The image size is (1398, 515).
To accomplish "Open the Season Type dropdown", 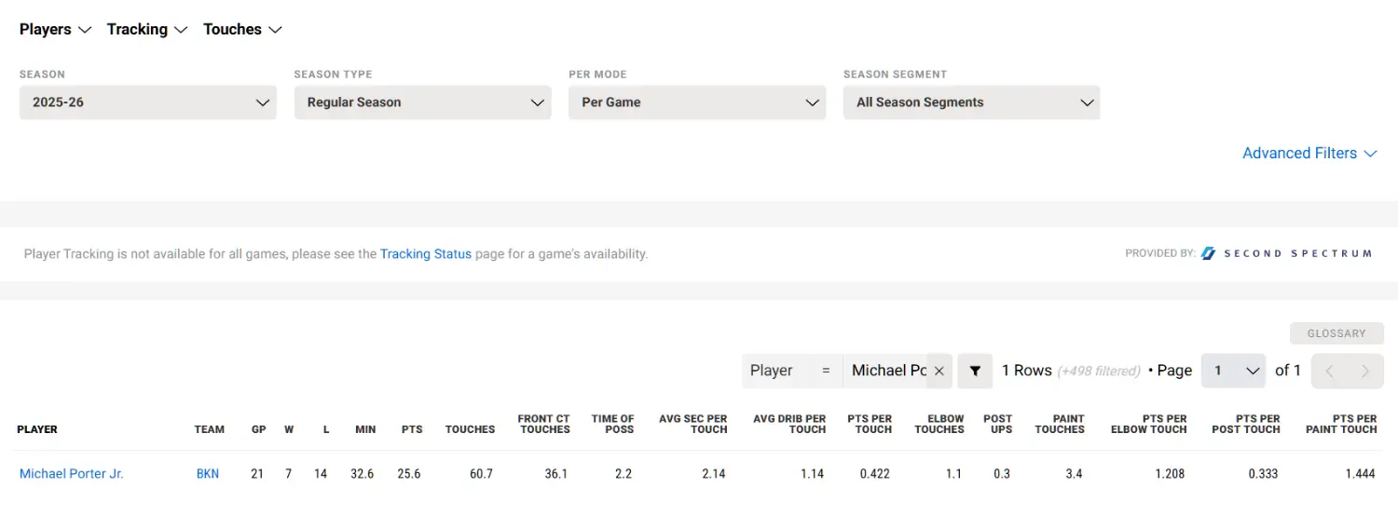I will tap(422, 102).
